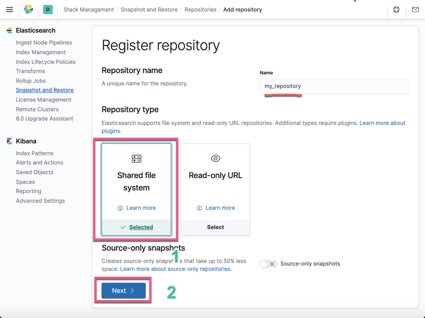Navigate to the Stack Management breadcrumb
425x318 pixels.
pyautogui.click(x=88, y=9)
